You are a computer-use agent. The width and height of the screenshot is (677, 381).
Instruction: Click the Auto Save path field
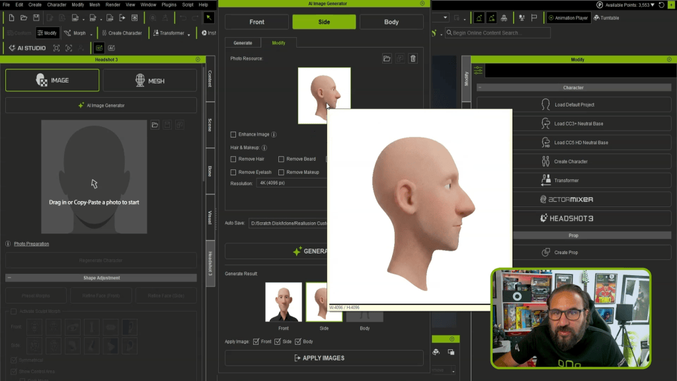pos(288,224)
